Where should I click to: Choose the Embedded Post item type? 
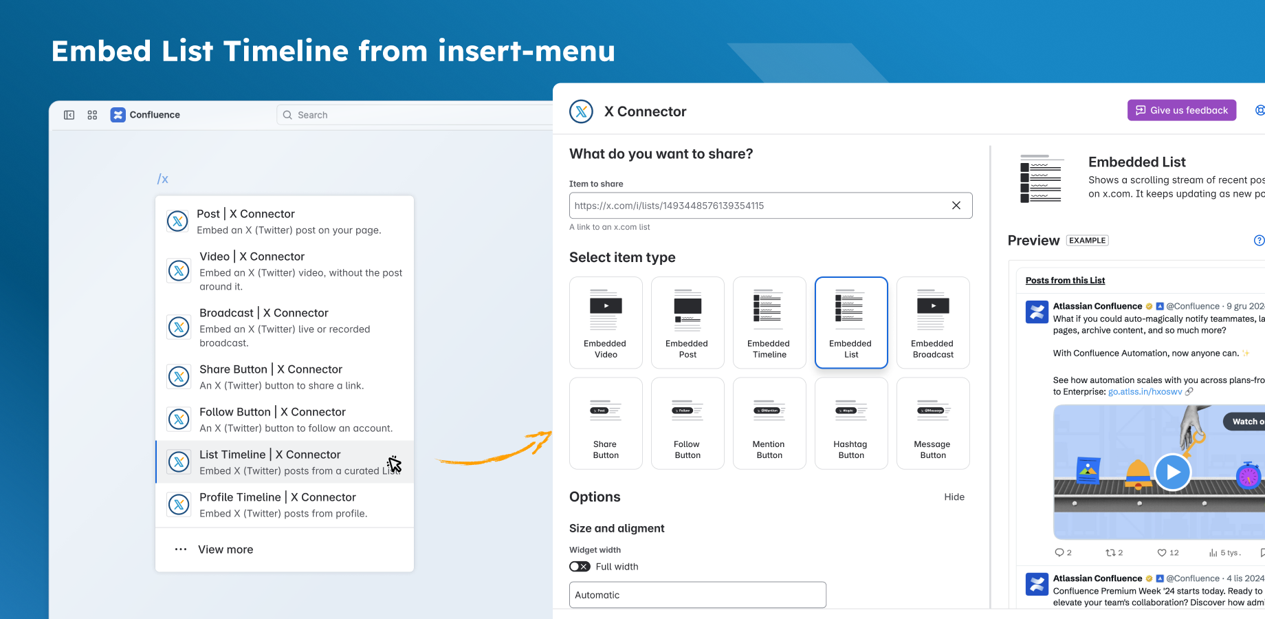687,323
